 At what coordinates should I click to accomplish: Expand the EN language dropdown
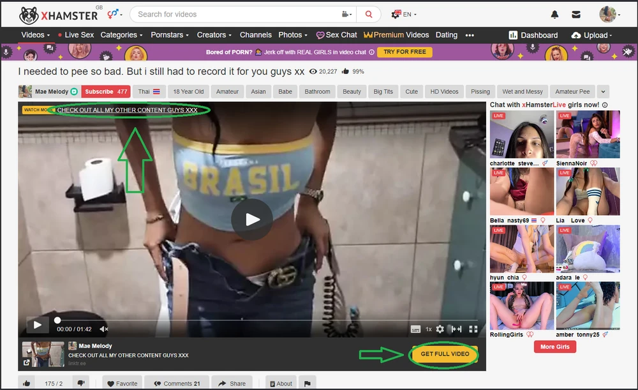405,14
